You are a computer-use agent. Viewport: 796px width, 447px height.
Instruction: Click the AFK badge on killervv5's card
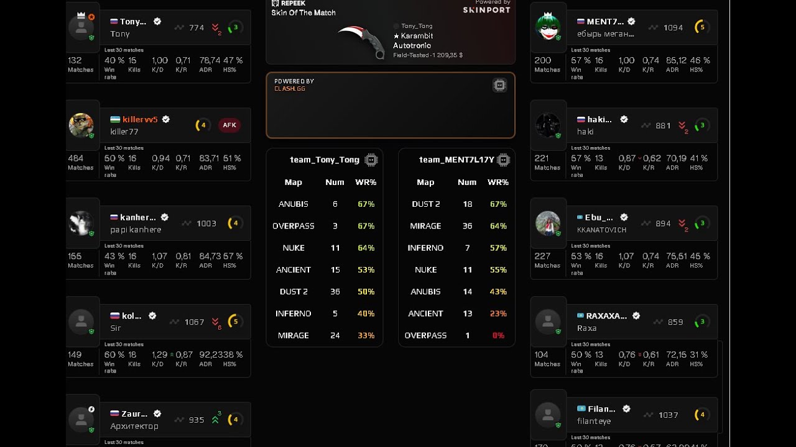[x=229, y=125]
